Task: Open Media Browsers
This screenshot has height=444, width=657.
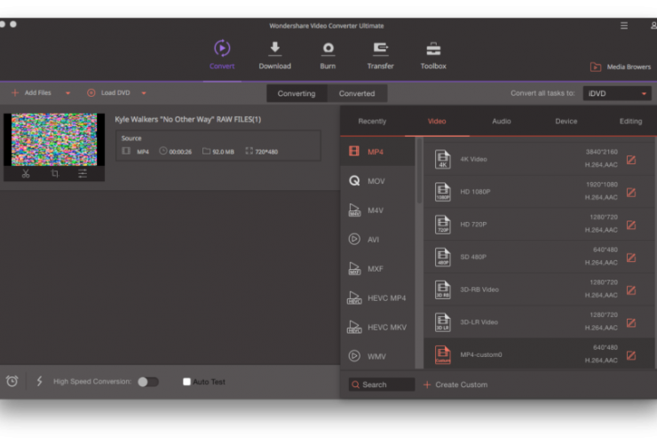Action: click(x=621, y=67)
